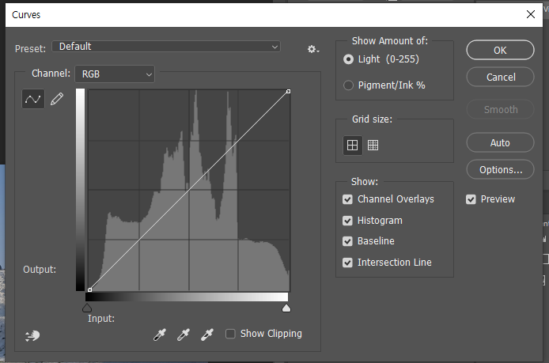This screenshot has height=363, width=549.
Task: Disable the Preview checkbox
Action: point(471,199)
